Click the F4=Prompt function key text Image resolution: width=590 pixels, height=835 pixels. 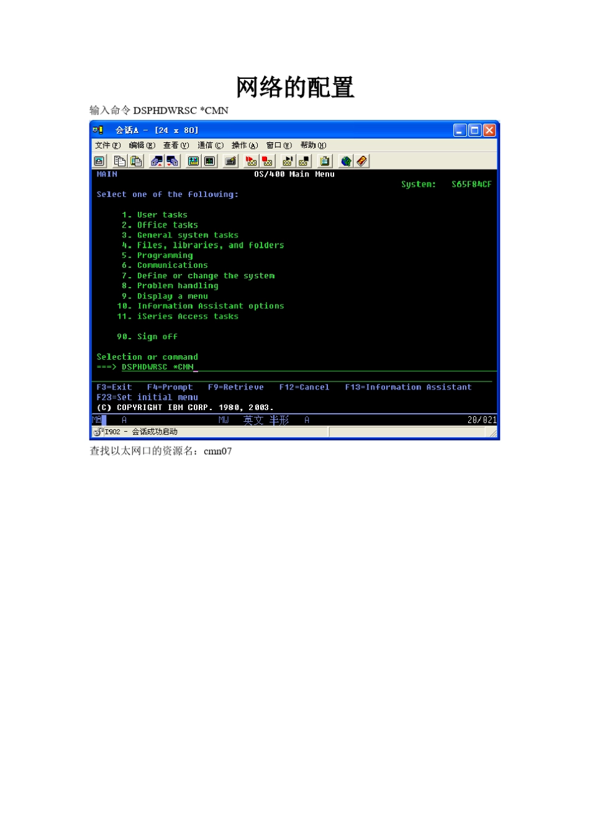coord(170,387)
